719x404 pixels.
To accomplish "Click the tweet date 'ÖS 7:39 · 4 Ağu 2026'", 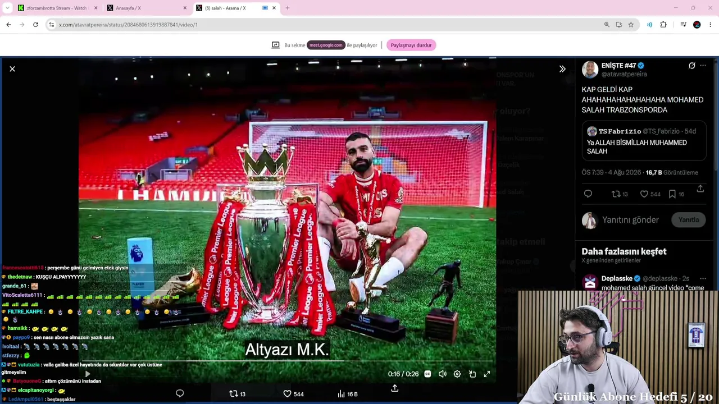I will (612, 172).
